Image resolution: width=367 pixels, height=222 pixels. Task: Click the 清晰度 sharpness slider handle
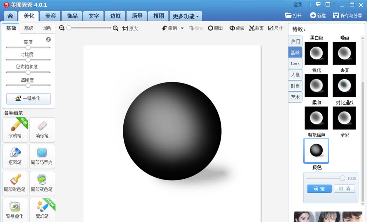point(28,85)
